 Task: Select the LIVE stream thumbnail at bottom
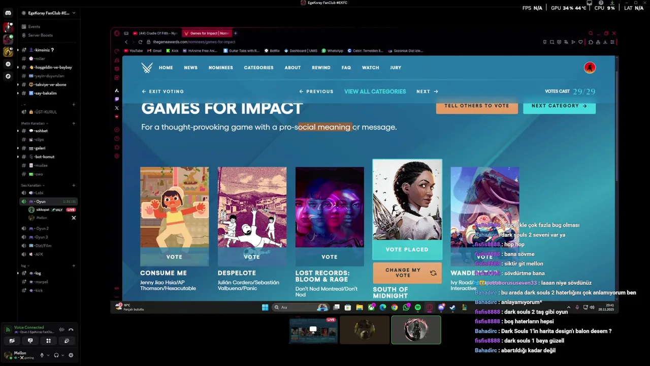[x=313, y=330]
